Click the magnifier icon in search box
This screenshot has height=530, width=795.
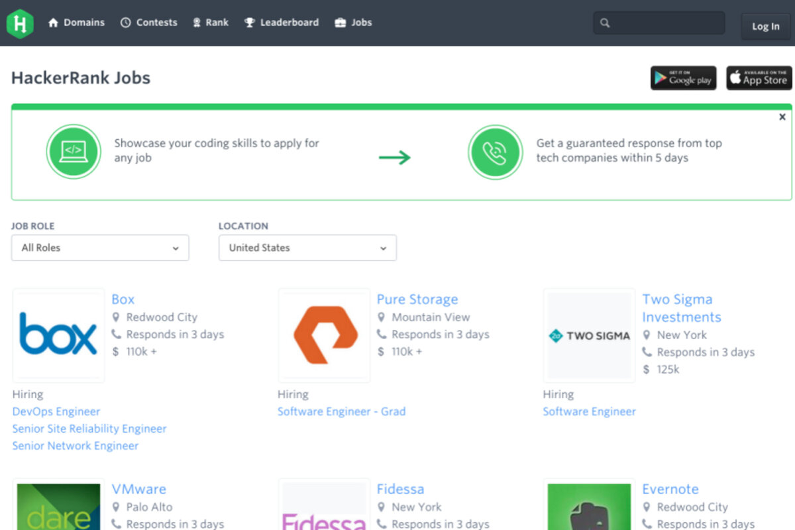[x=605, y=23]
